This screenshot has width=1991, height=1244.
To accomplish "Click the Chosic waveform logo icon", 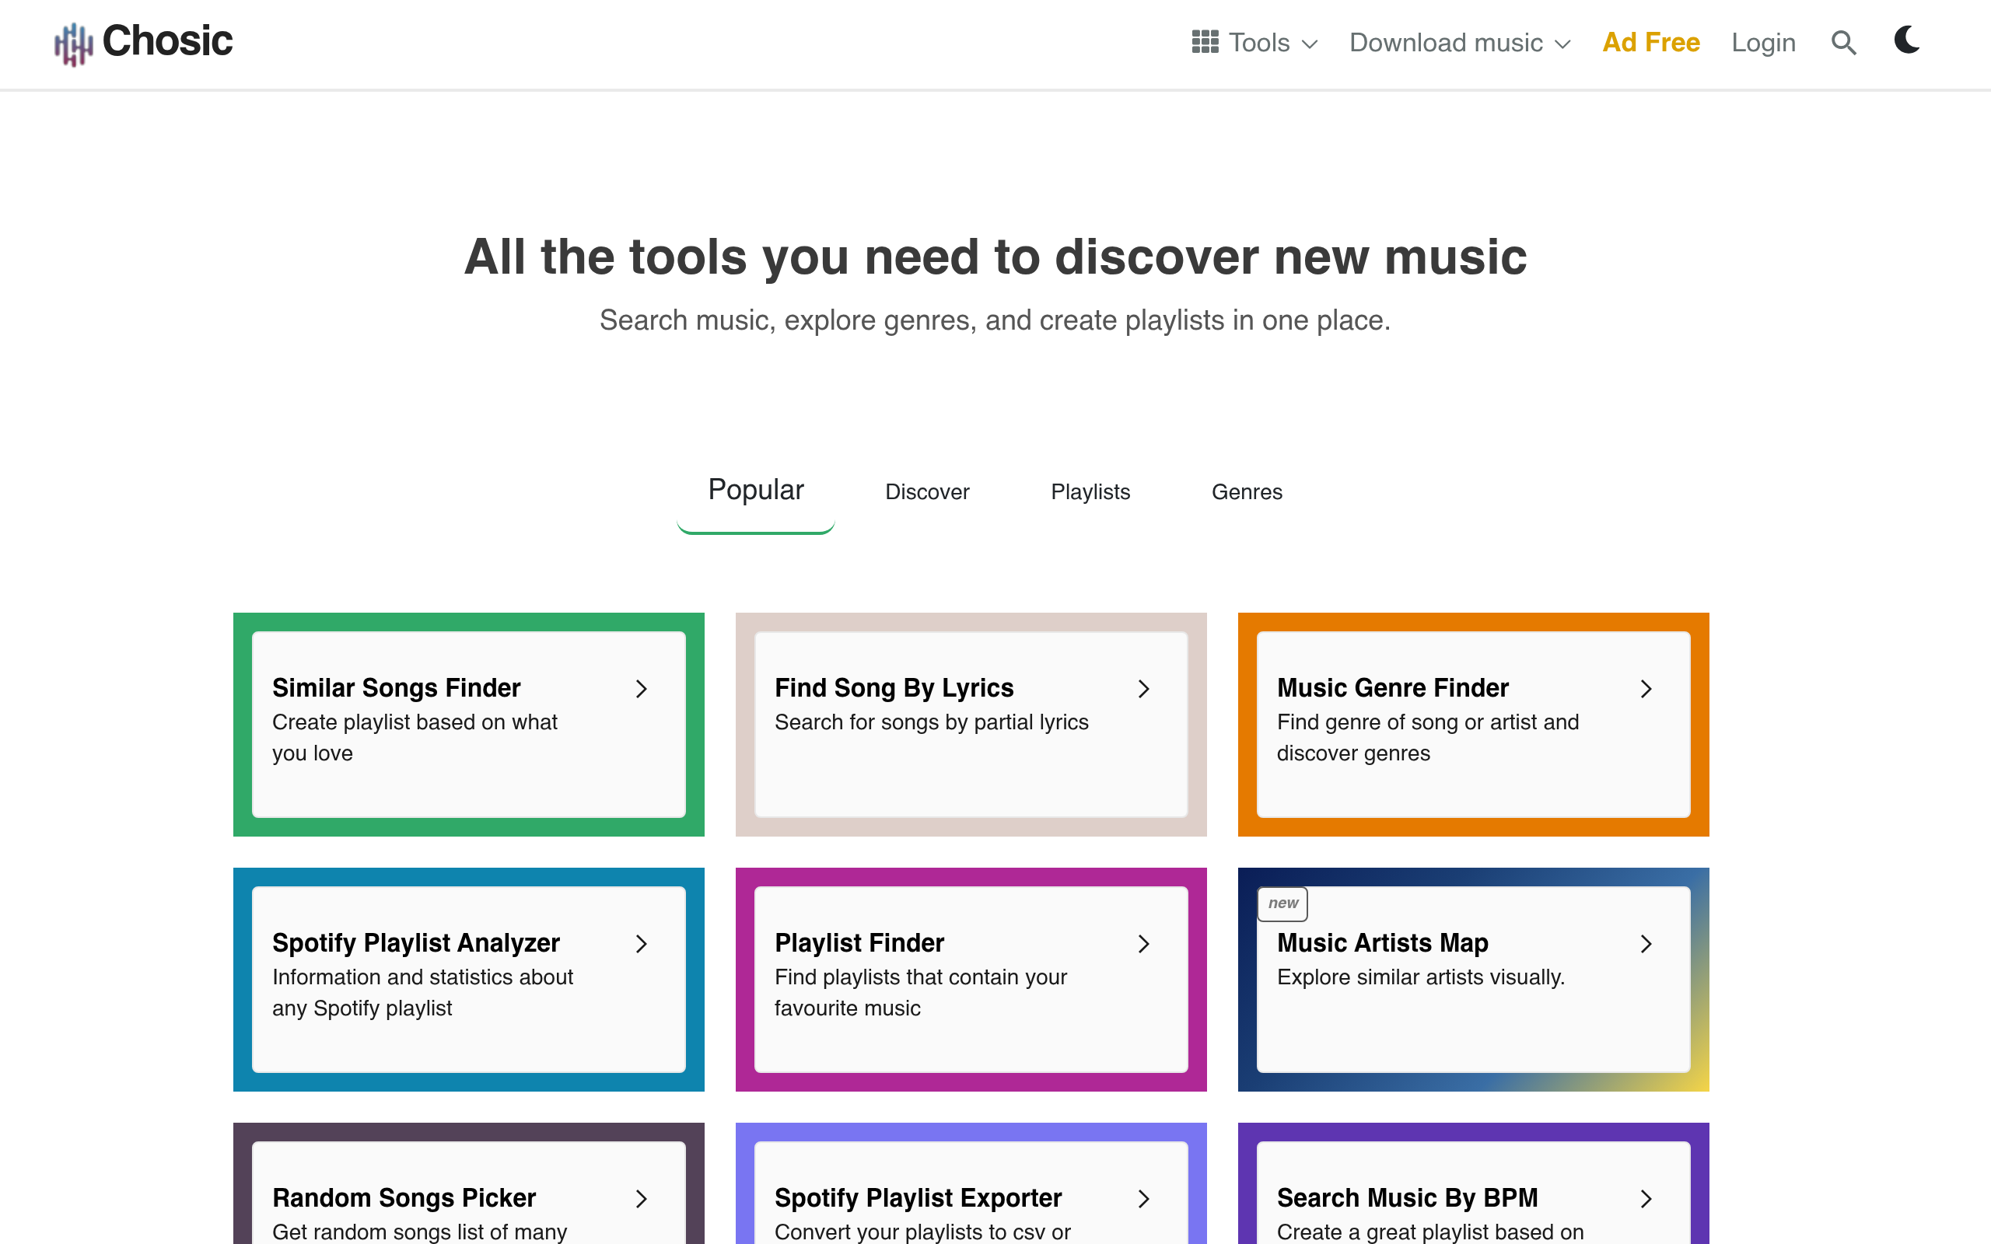I will 73,44.
